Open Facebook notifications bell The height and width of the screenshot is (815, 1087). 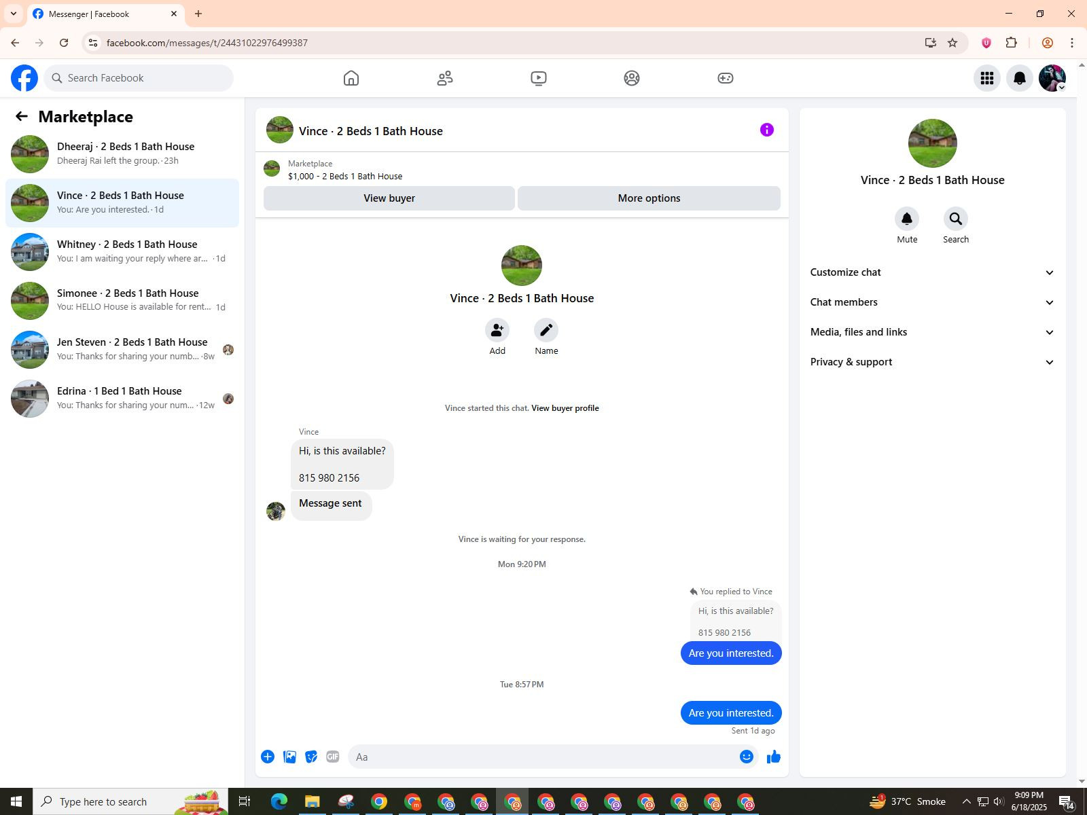click(x=1020, y=78)
